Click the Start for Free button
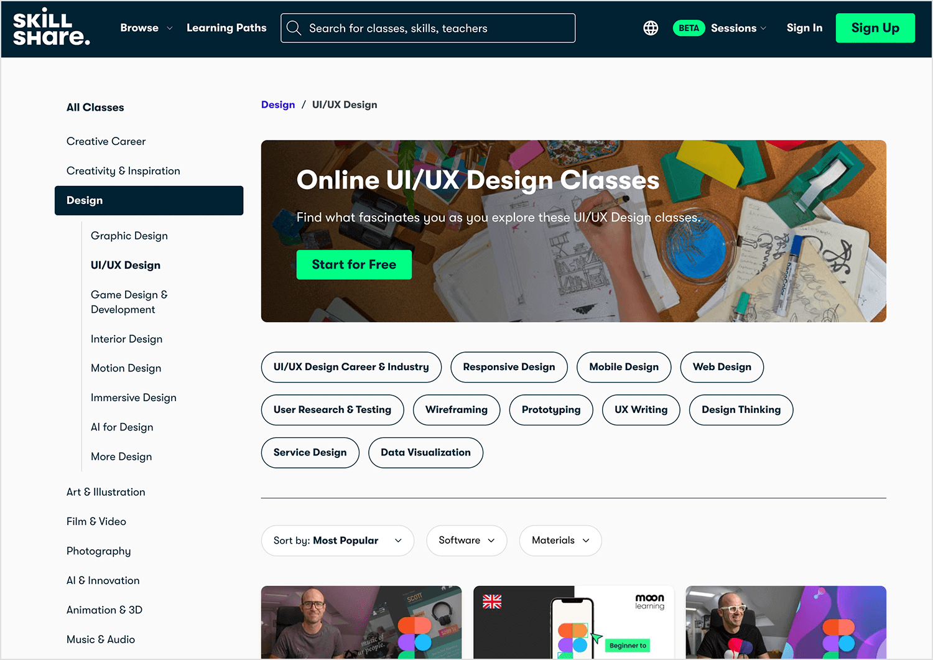The width and height of the screenshot is (933, 660). point(354,264)
